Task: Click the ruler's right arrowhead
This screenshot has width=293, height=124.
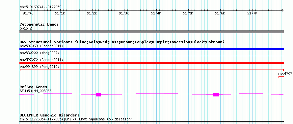Action: 283,10
